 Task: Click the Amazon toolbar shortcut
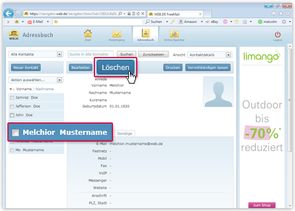[188, 22]
